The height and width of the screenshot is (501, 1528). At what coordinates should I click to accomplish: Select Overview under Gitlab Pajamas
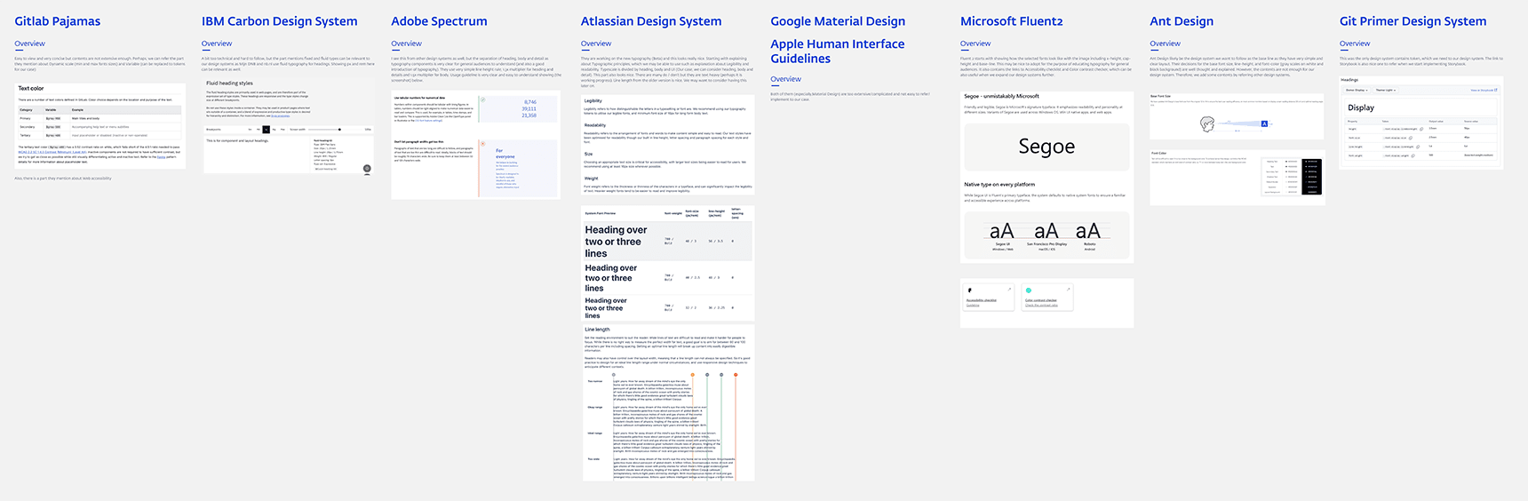[29, 44]
